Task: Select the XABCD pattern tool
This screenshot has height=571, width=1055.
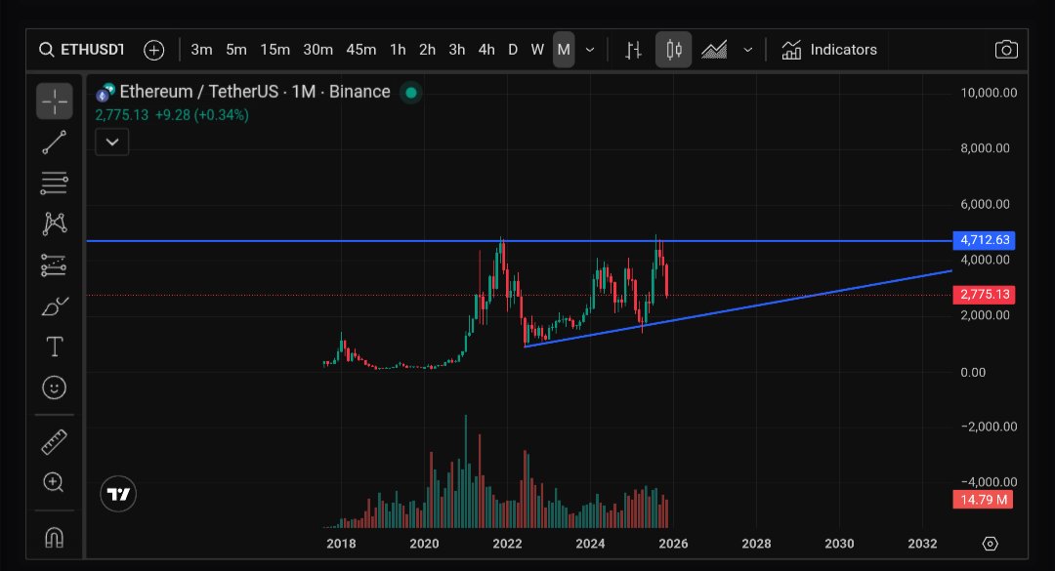Action: (55, 224)
